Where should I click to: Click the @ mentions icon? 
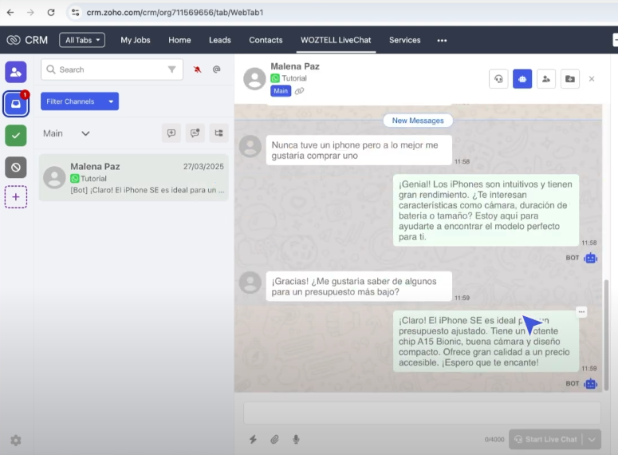pyautogui.click(x=216, y=69)
